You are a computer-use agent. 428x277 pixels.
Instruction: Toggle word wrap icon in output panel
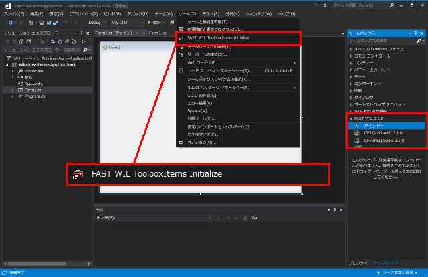pyautogui.click(x=254, y=218)
